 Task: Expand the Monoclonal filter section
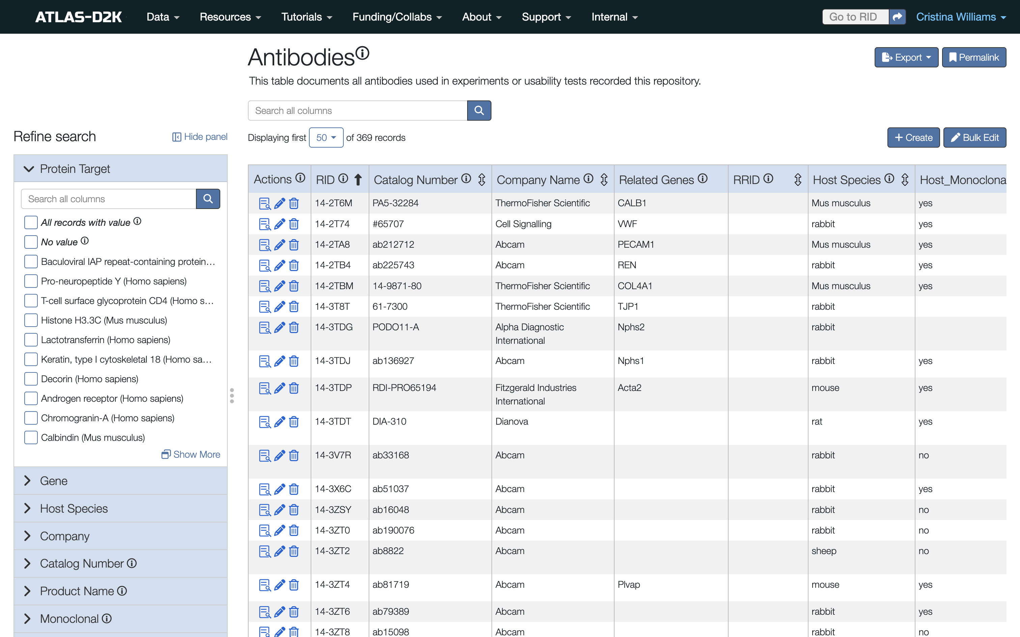click(x=27, y=619)
